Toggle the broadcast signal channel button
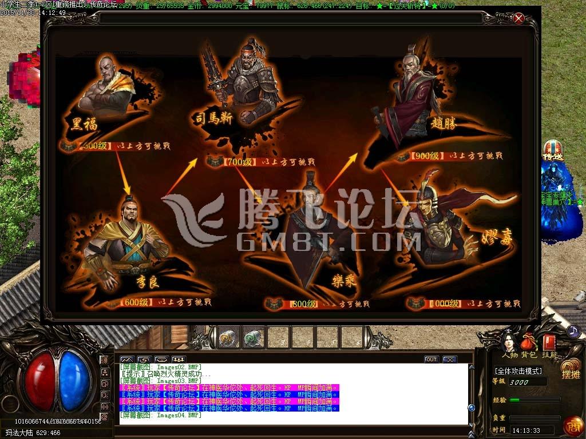Viewport: 586px width, 439px height. (x=105, y=406)
